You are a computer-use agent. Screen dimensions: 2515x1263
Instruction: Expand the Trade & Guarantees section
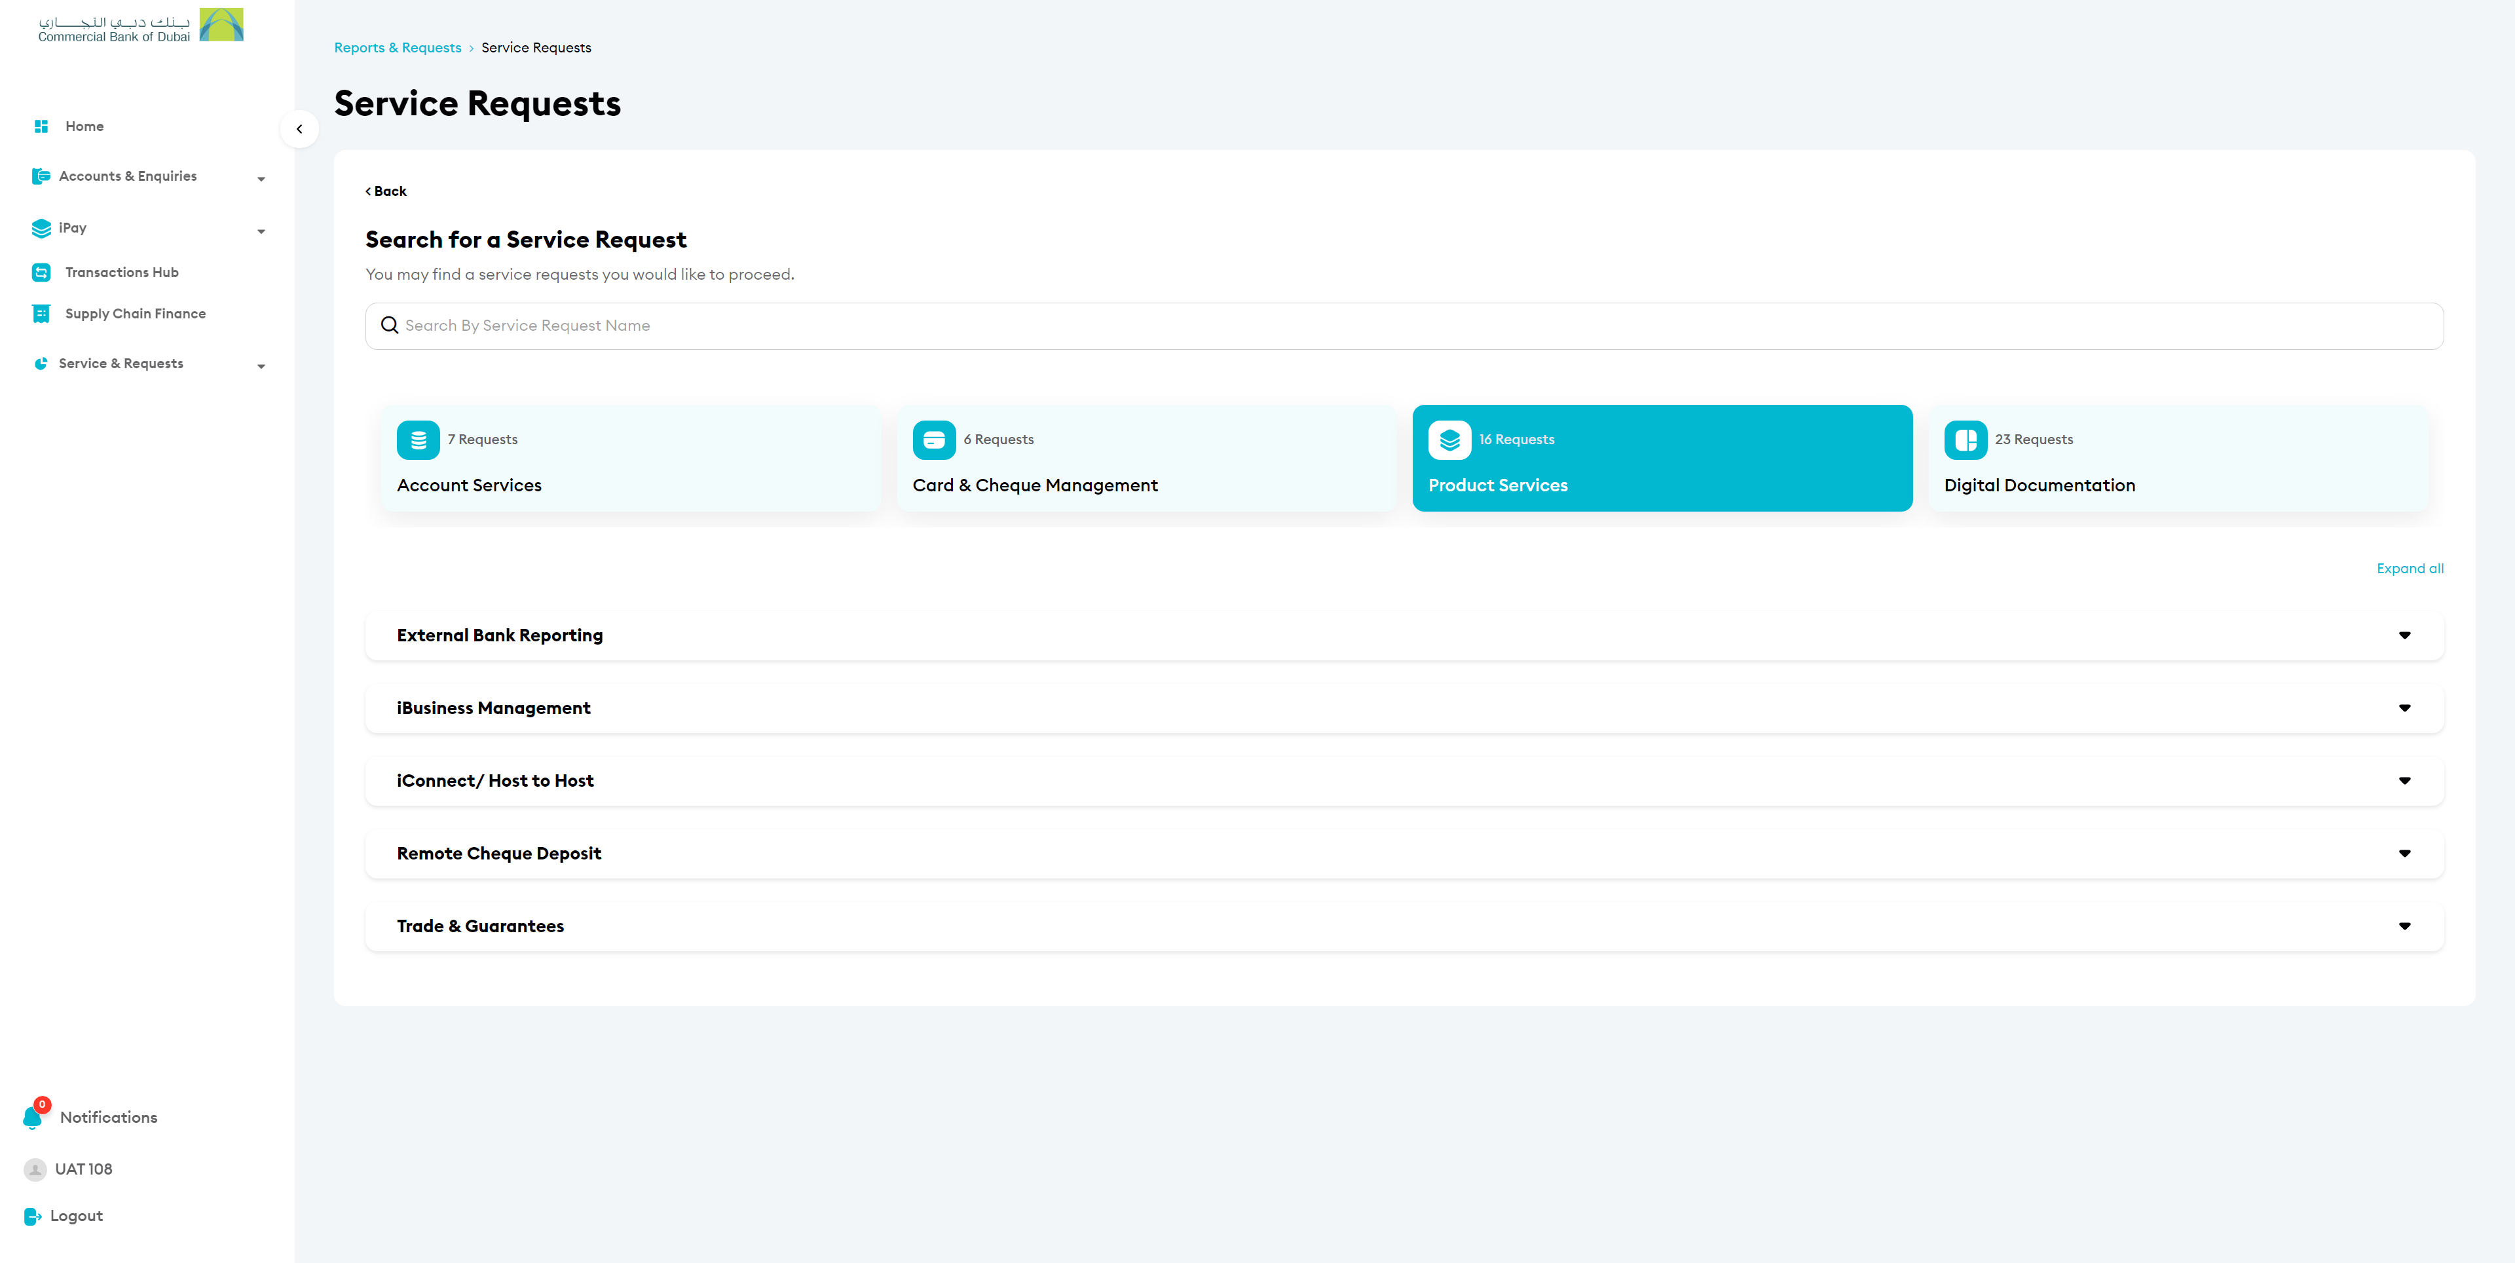pos(2404,926)
